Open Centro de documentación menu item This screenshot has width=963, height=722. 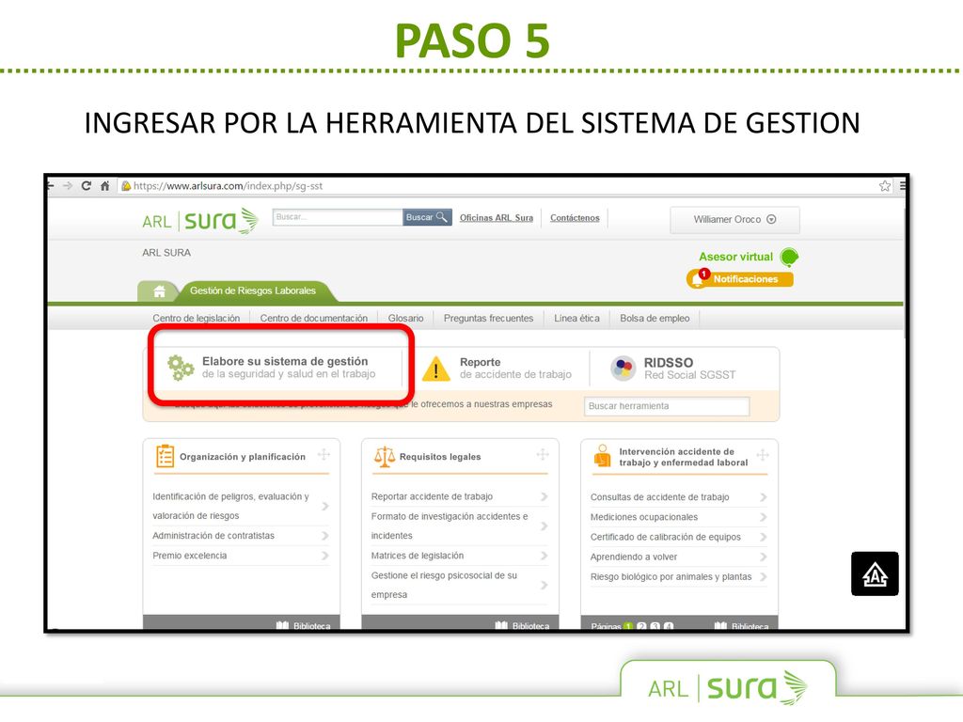[x=314, y=318]
